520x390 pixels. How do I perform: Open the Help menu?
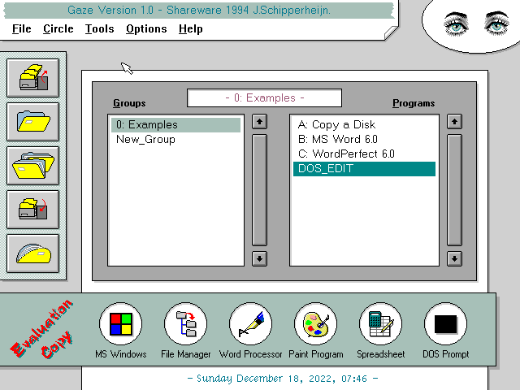pos(191,29)
